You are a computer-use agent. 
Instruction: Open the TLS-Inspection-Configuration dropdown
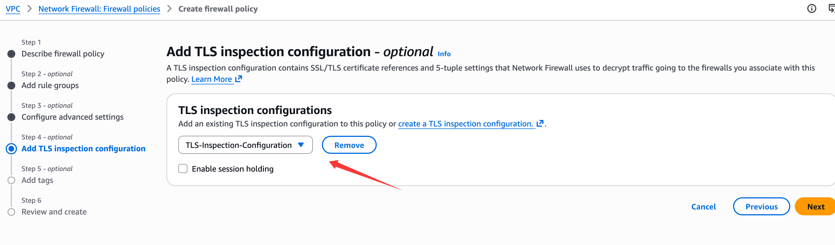(239, 145)
